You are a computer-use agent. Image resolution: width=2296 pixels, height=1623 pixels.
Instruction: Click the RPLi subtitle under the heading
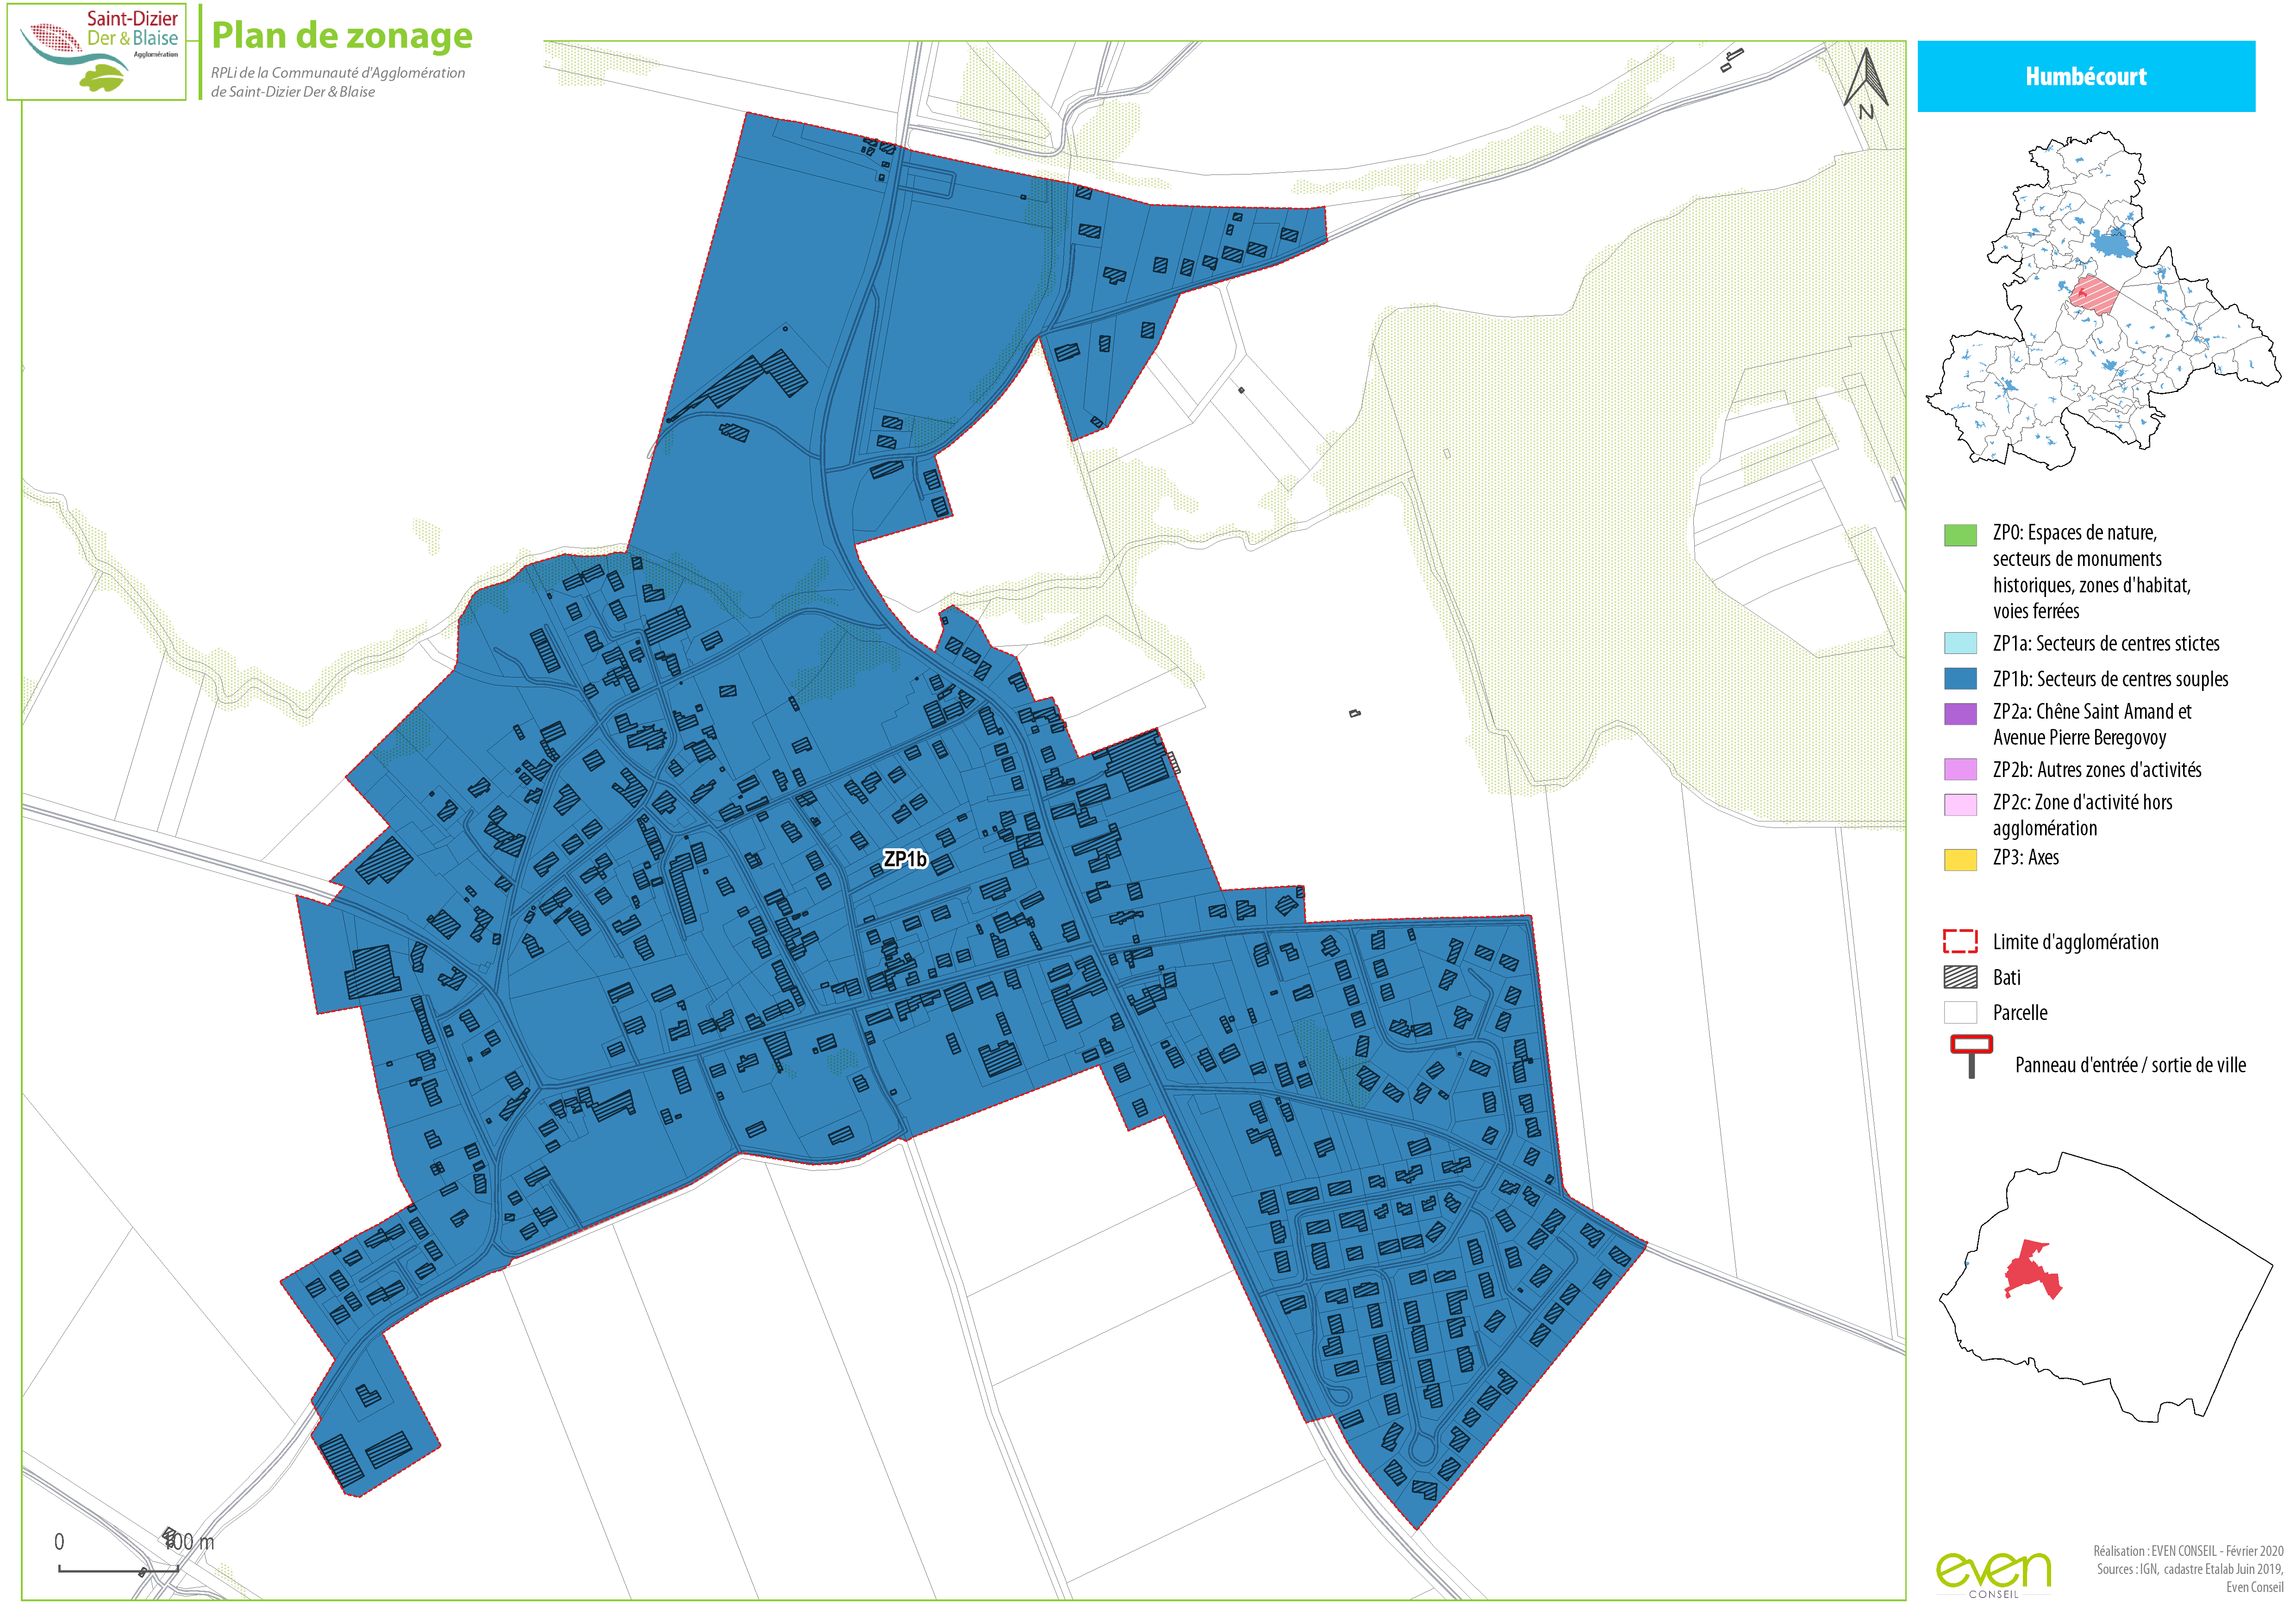coord(338,82)
